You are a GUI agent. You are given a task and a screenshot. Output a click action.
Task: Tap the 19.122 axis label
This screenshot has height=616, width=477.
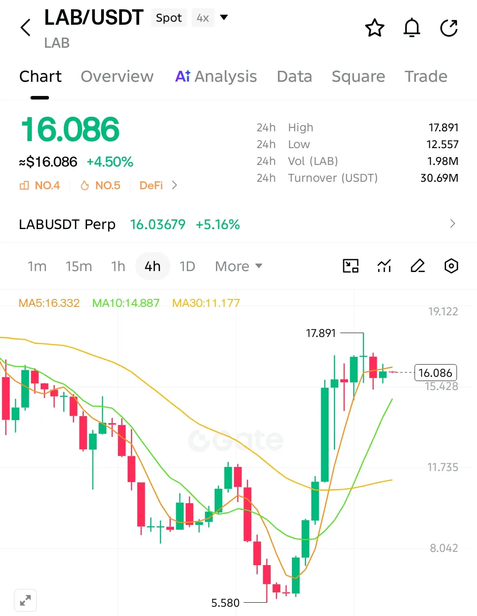(443, 311)
